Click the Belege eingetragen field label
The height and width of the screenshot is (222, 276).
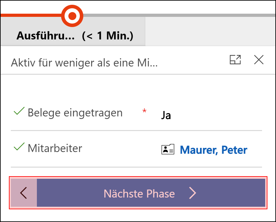coord(75,113)
